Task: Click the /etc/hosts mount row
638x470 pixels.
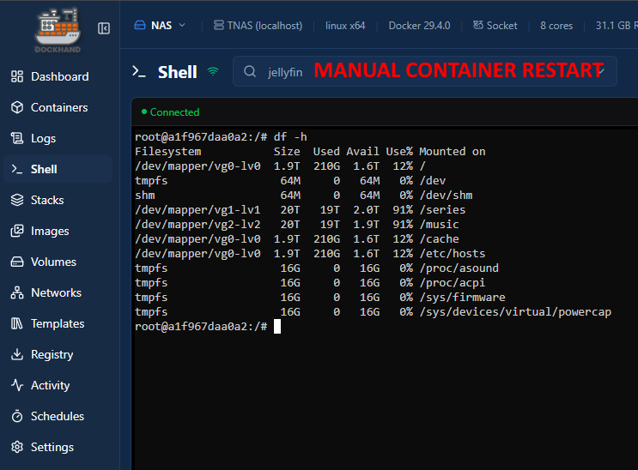Action: [x=310, y=254]
